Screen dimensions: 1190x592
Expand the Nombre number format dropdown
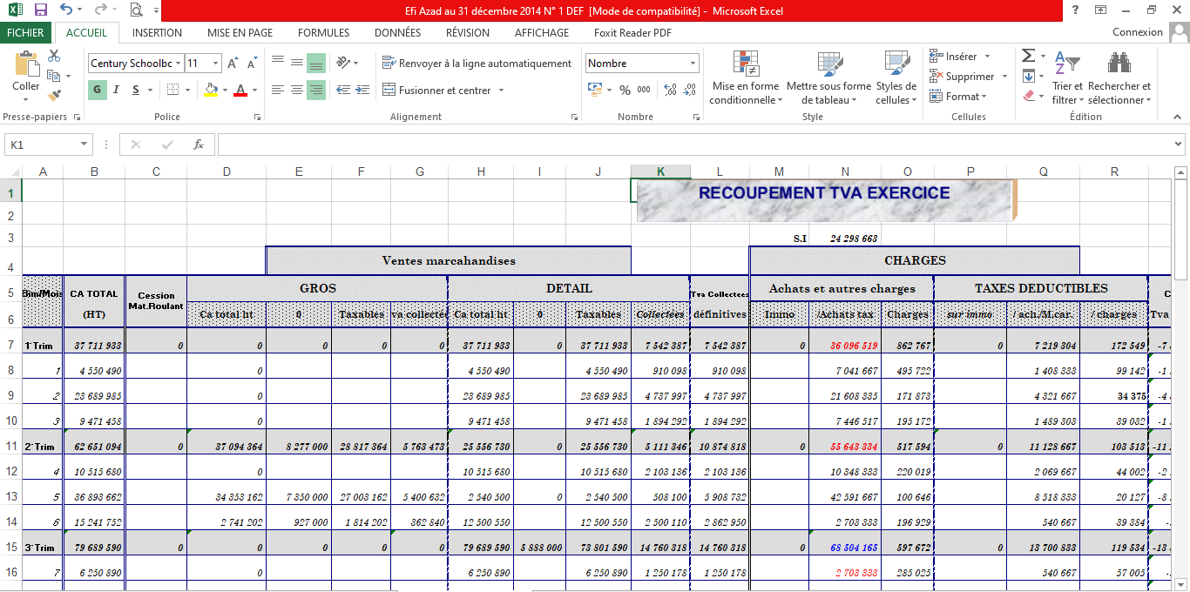(693, 64)
